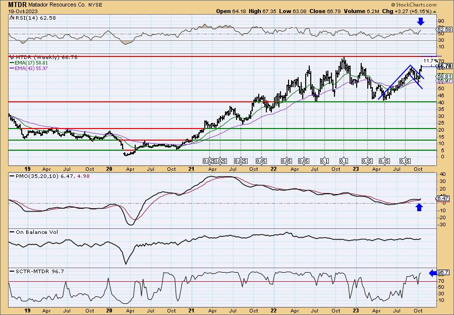This screenshot has width=454, height=315.
Task: Click the '90' tick on the RSI axis
Action: click(441, 21)
